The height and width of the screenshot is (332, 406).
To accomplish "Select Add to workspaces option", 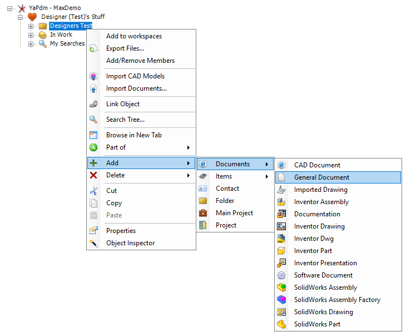I will pos(134,36).
